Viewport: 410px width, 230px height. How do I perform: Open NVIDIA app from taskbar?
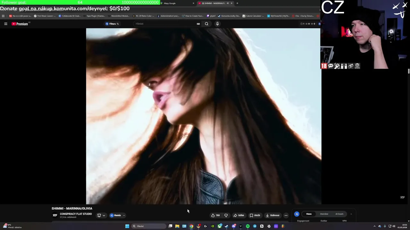pyautogui.click(x=212, y=226)
